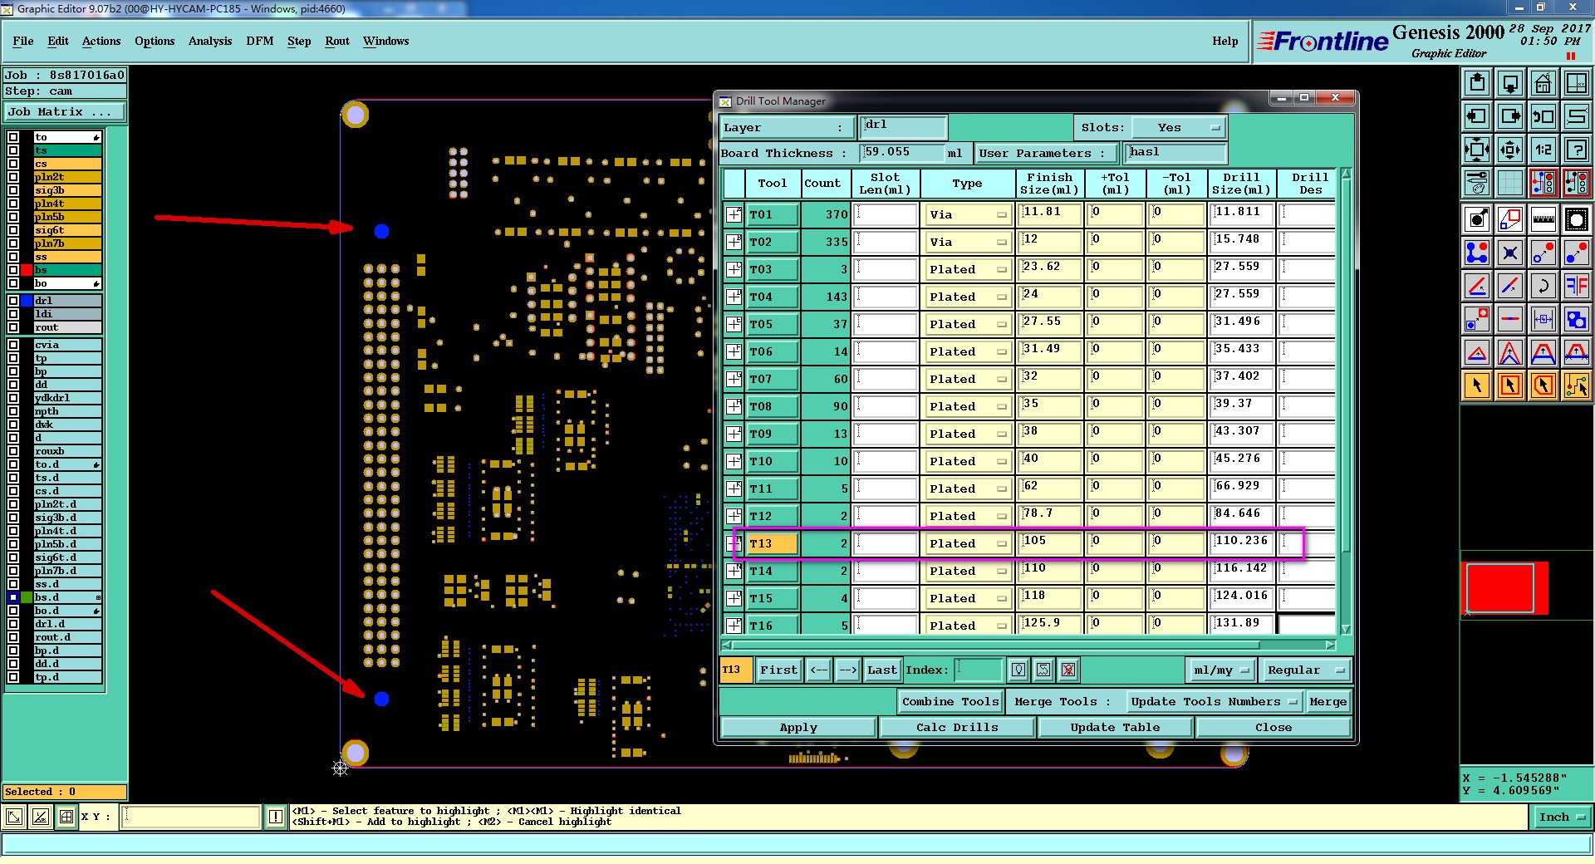Image resolution: width=1595 pixels, height=864 pixels.
Task: Click the First navigation button
Action: (778, 670)
